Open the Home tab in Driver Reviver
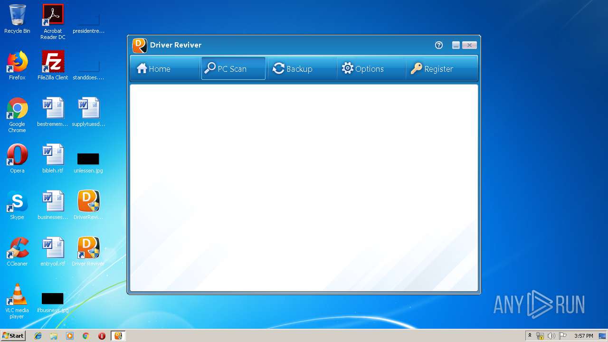608x342 pixels. pos(164,69)
